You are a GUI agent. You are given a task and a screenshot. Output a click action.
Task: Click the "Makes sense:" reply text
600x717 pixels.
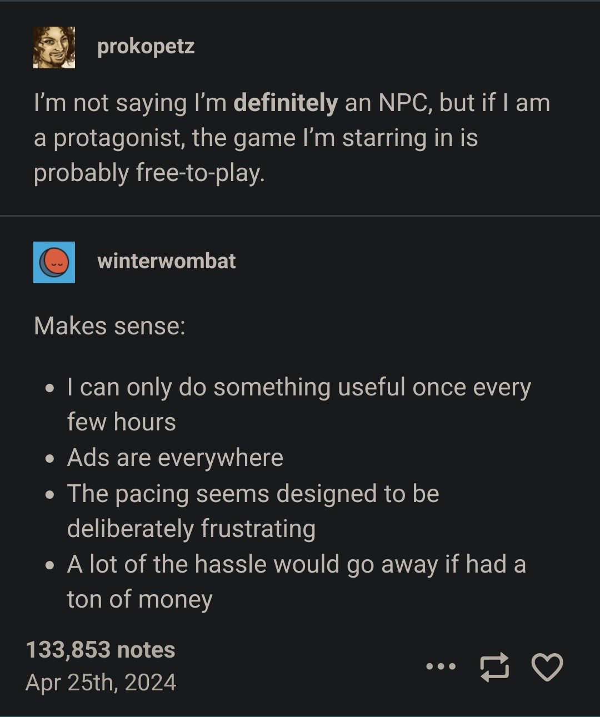pyautogui.click(x=109, y=326)
